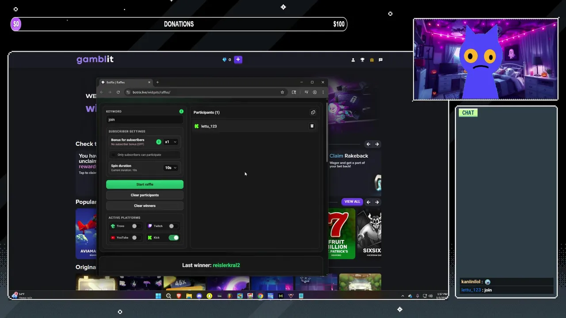This screenshot has width=566, height=318.
Task: Click the Clear participants button
Action: pyautogui.click(x=145, y=195)
